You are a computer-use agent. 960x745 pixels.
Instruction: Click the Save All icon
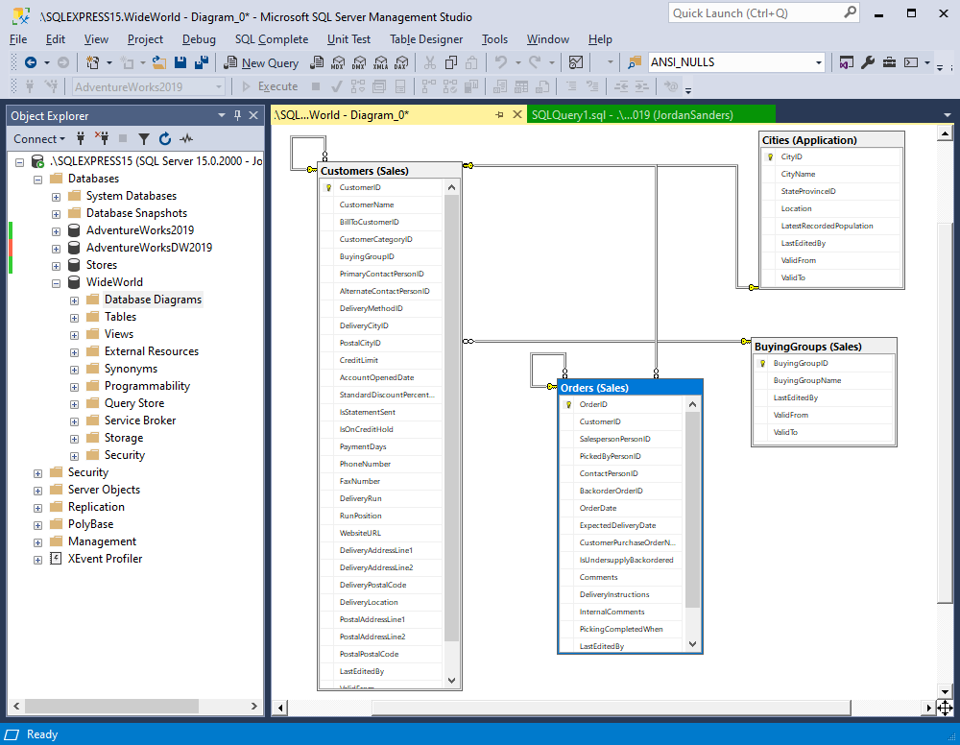[x=202, y=62]
